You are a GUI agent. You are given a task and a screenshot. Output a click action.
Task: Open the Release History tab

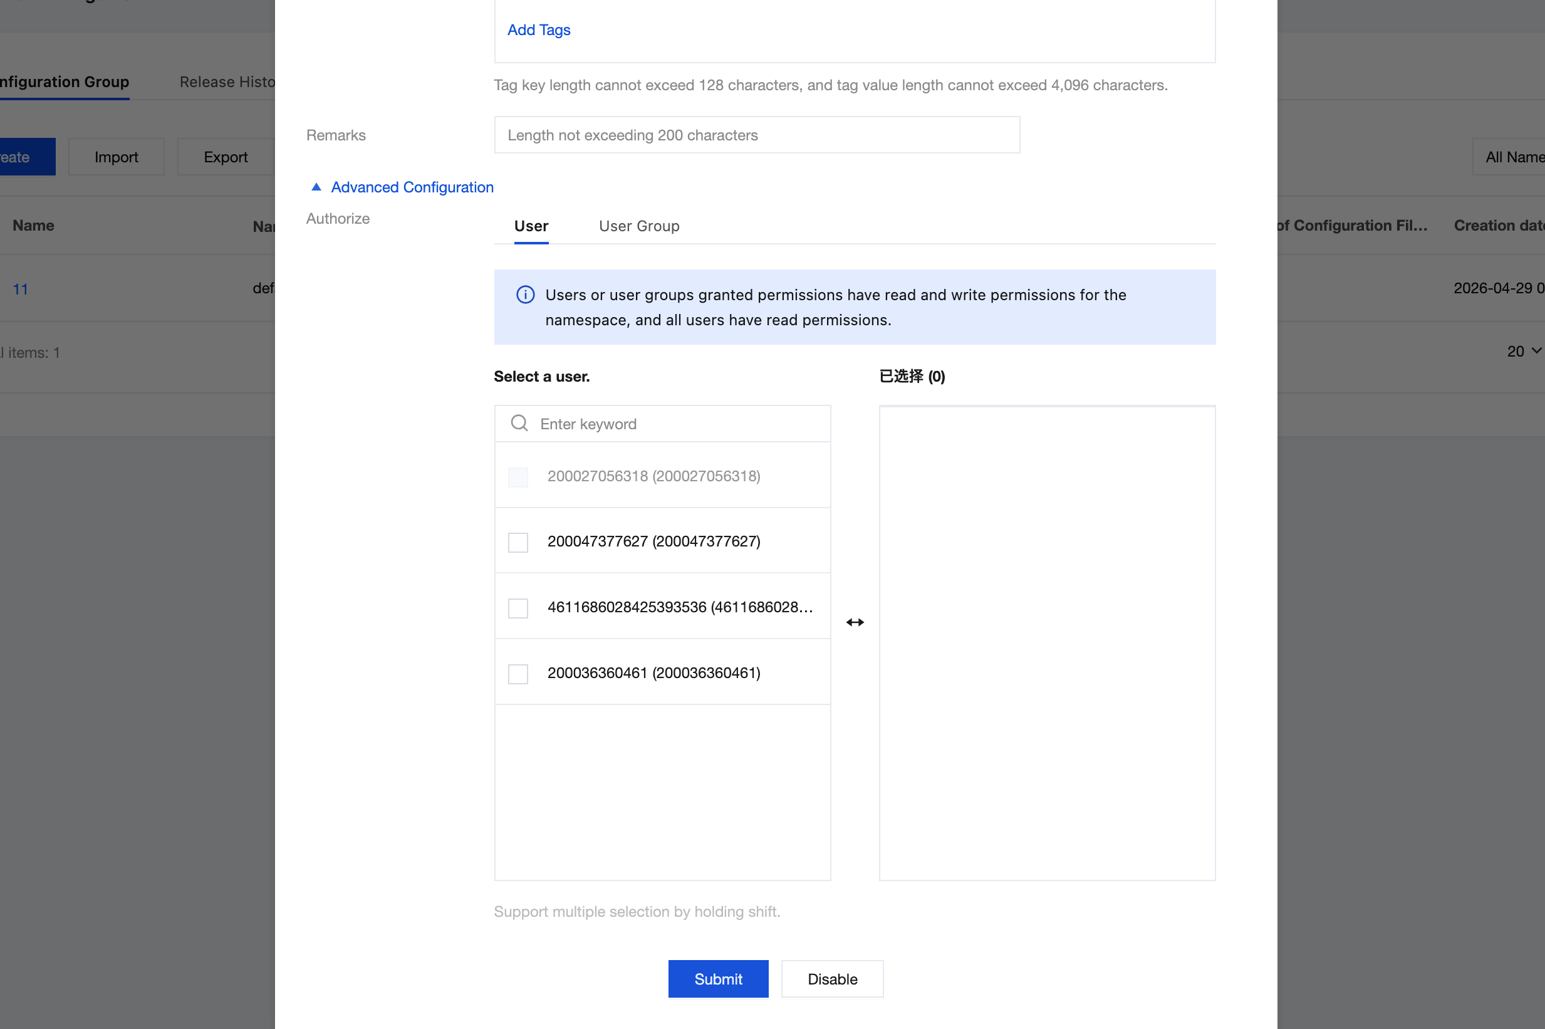(x=227, y=82)
